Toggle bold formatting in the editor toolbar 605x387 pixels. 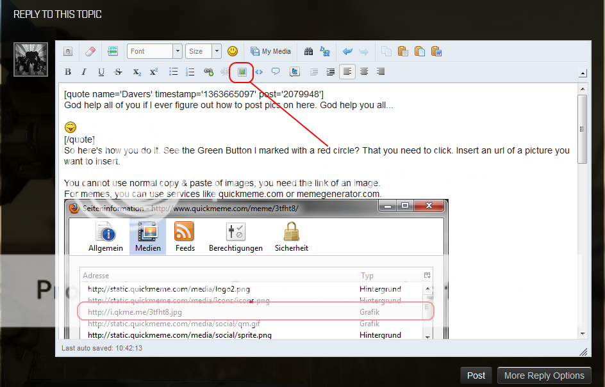coord(67,72)
